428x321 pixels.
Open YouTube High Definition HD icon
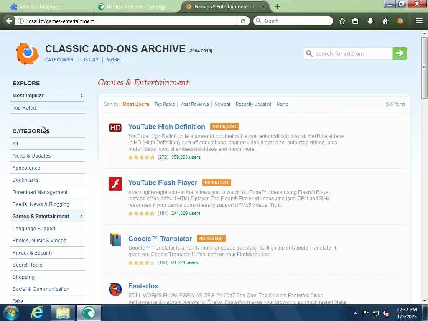(x=115, y=128)
